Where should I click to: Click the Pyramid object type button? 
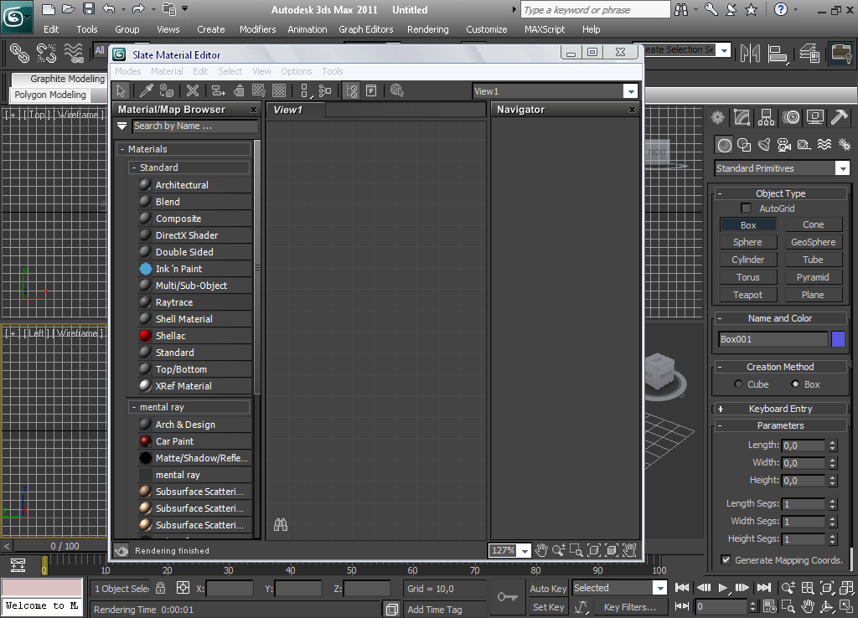tap(813, 277)
